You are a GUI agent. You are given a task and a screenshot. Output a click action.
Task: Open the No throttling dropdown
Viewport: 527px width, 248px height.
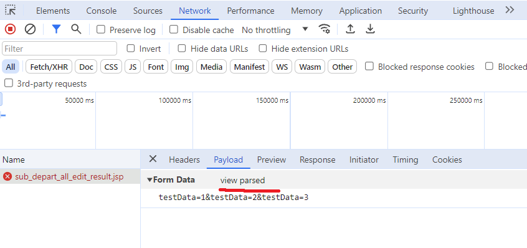pos(275,30)
